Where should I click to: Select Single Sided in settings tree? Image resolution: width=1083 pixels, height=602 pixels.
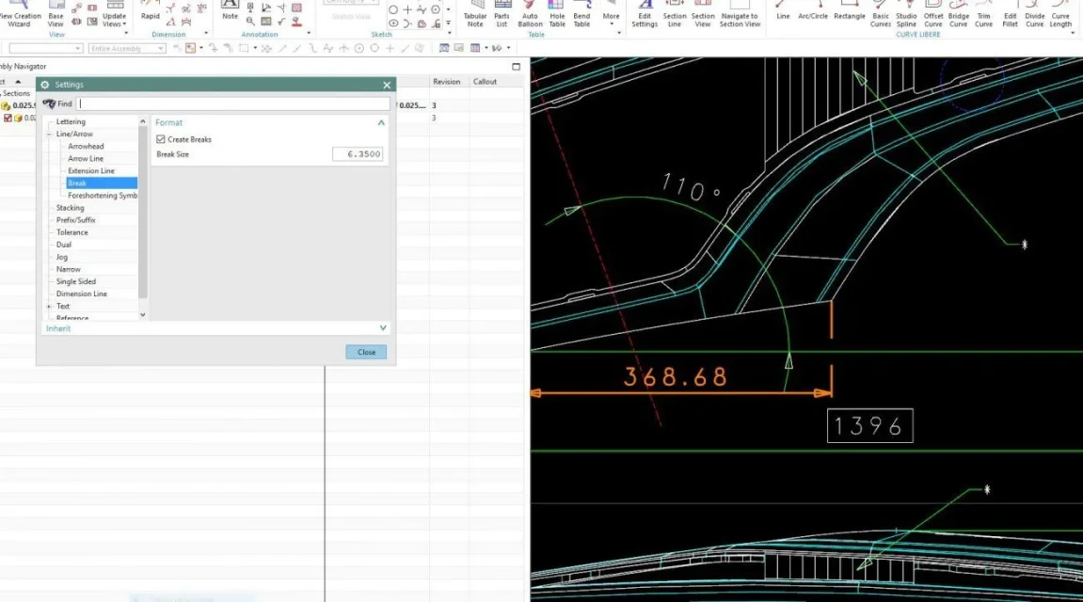(x=76, y=281)
